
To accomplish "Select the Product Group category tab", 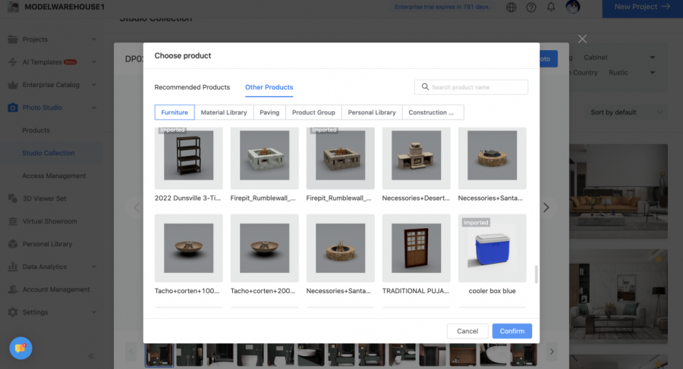I will click(313, 112).
